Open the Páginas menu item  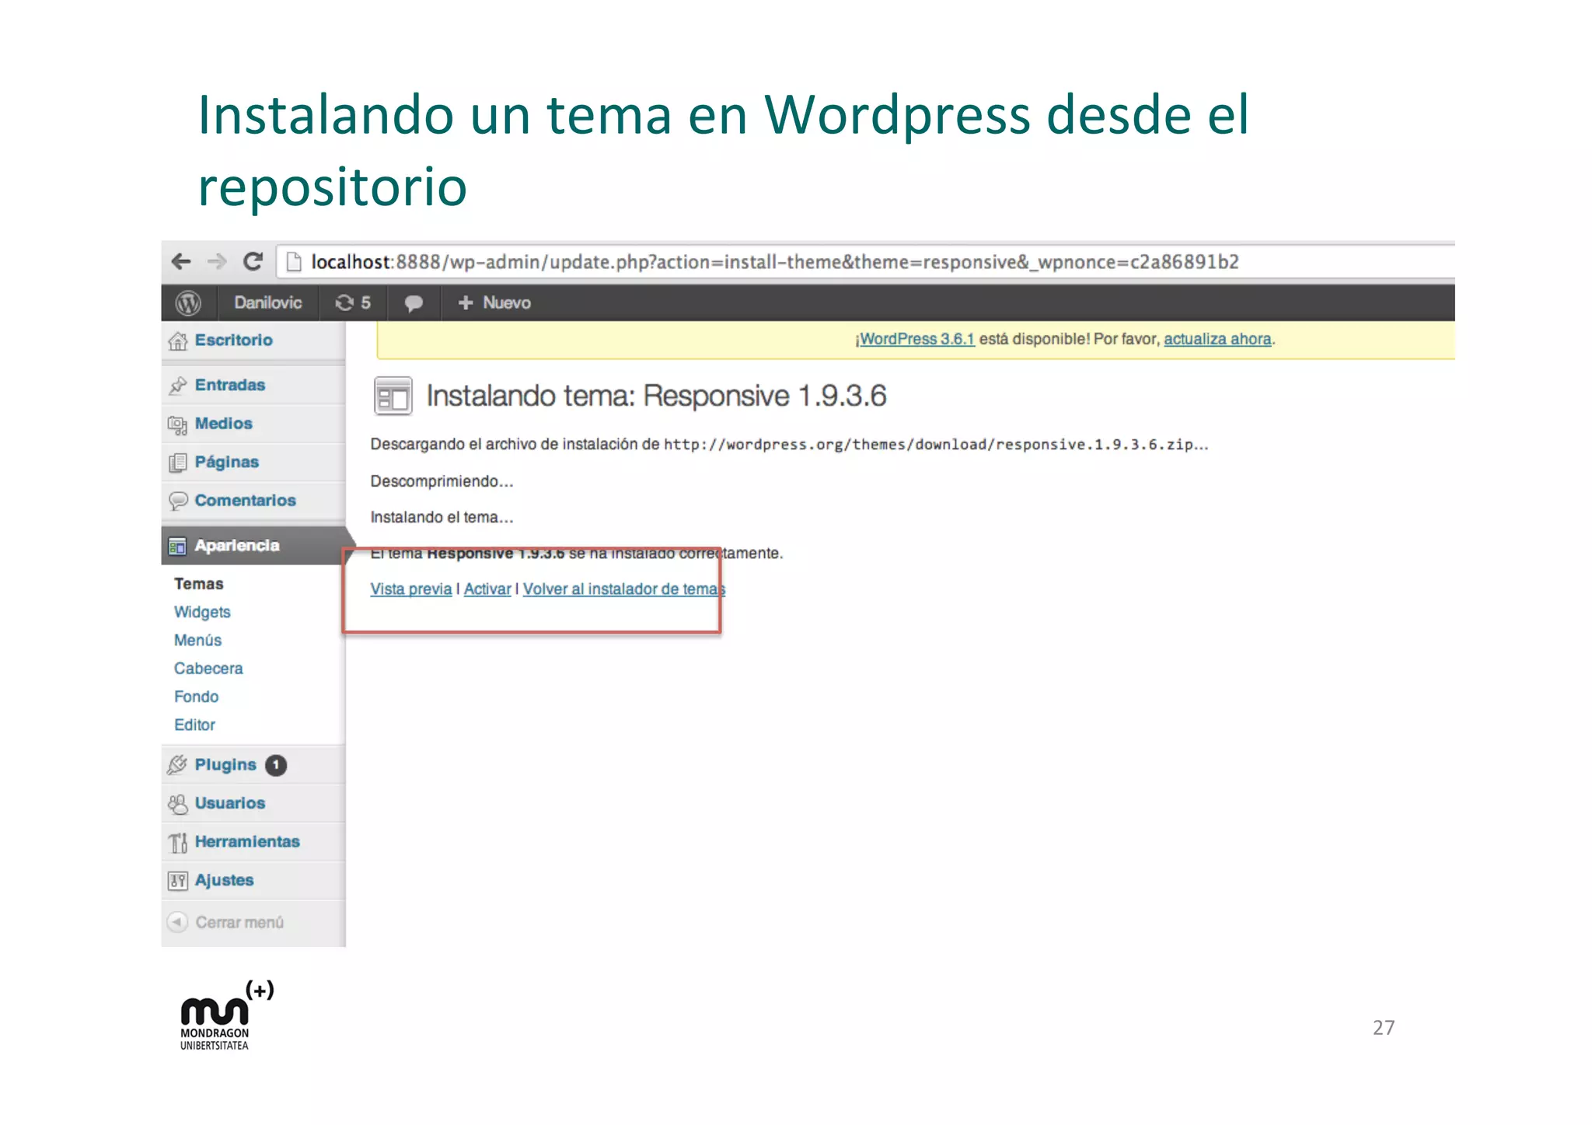(227, 462)
